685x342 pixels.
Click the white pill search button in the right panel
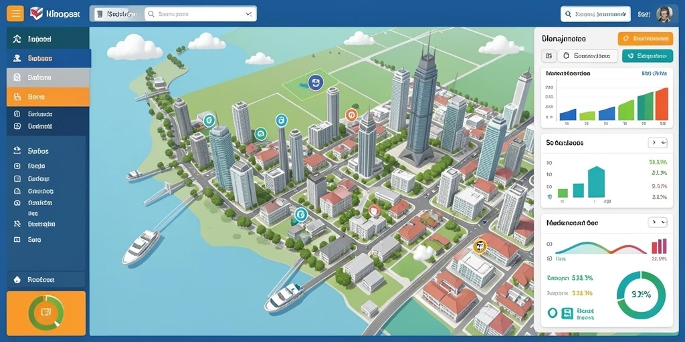587,56
